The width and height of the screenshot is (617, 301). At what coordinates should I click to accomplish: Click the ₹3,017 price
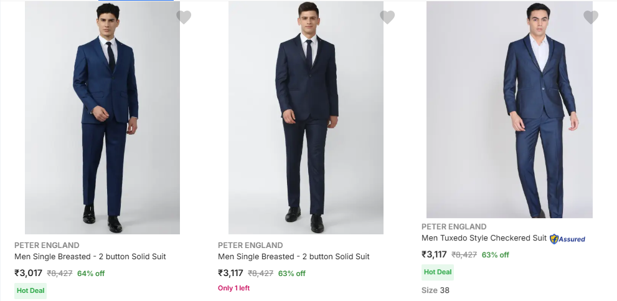point(29,273)
